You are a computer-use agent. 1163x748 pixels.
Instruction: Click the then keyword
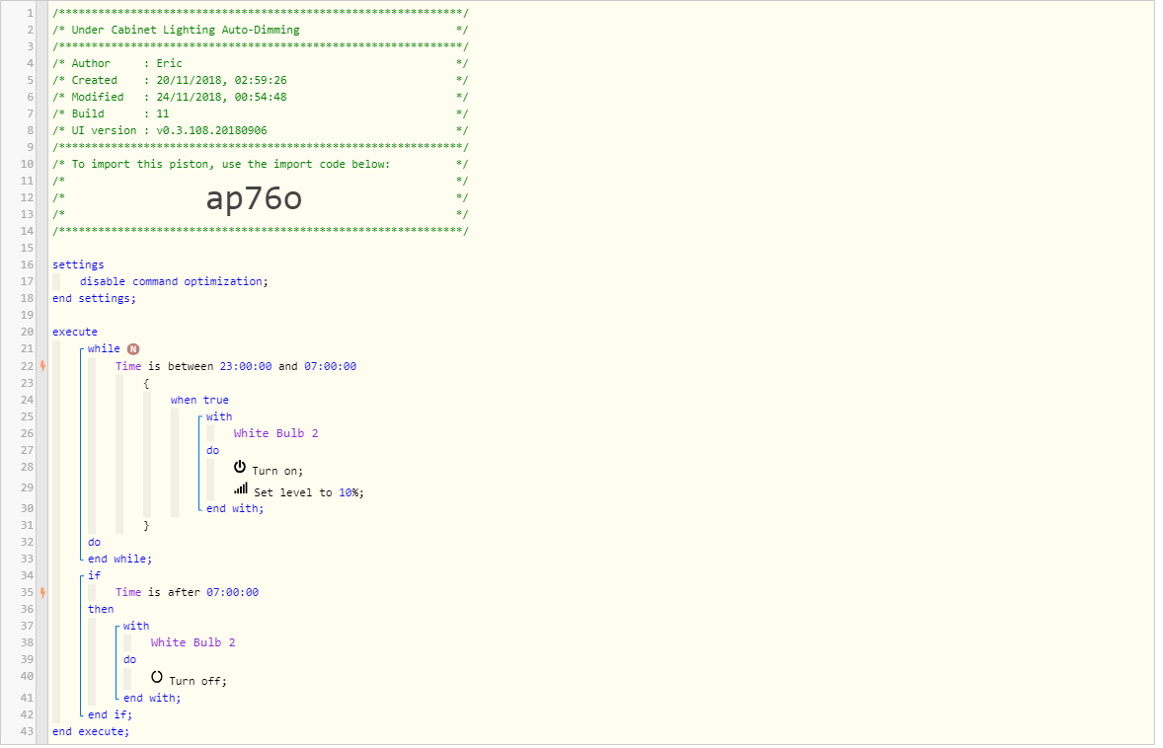pos(101,610)
